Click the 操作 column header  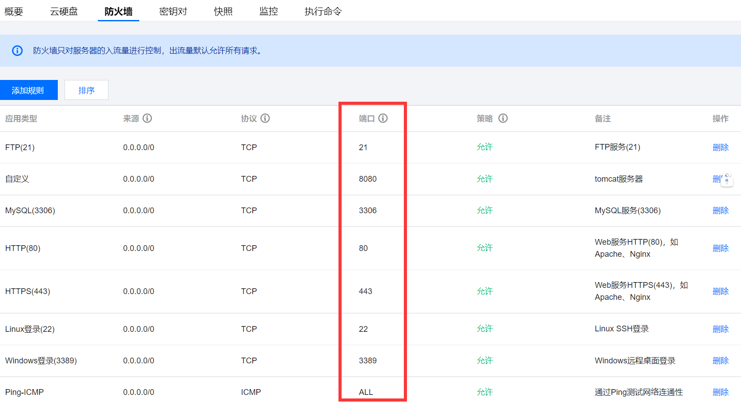tap(721, 119)
